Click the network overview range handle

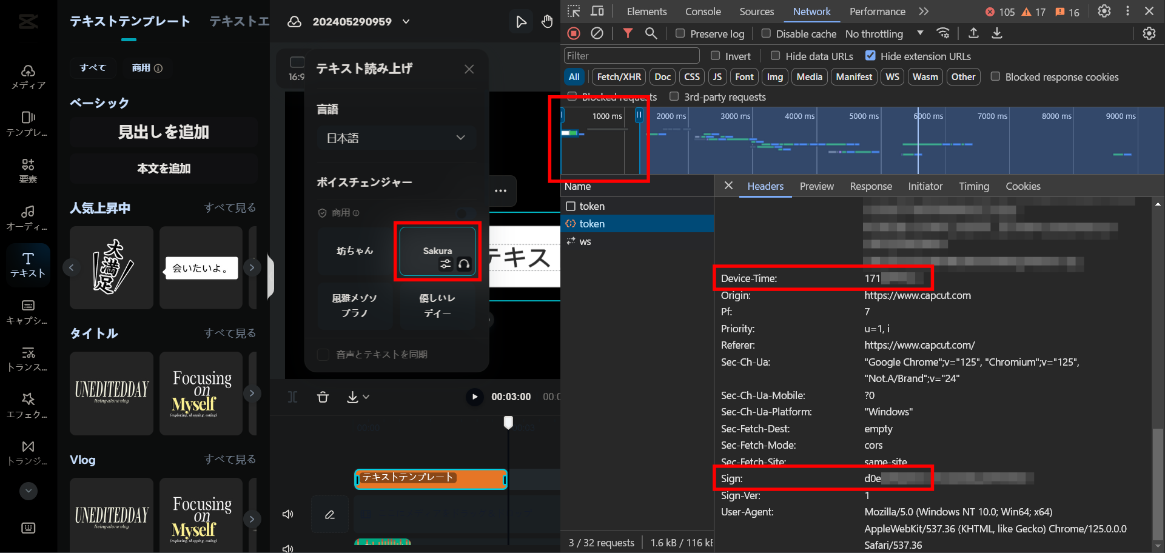[639, 114]
